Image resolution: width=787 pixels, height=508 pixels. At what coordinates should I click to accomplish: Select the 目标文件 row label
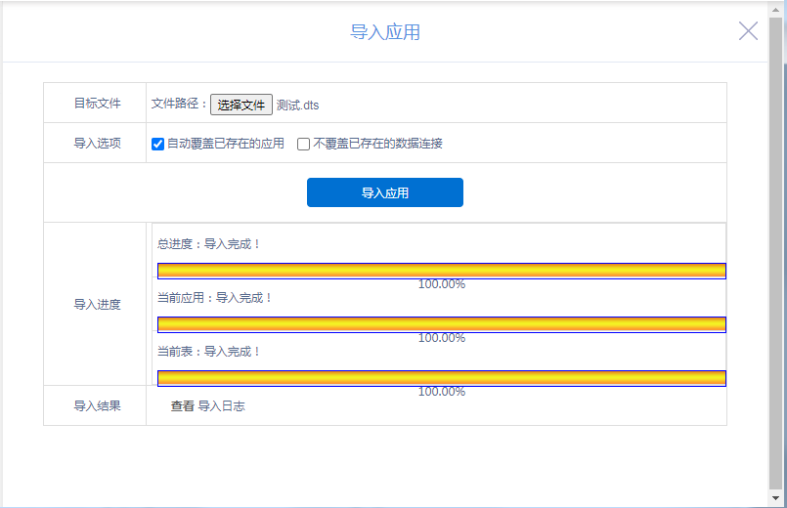(97, 104)
